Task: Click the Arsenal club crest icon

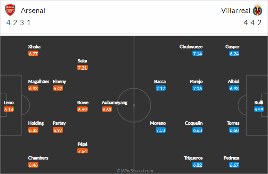Action: click(10, 10)
